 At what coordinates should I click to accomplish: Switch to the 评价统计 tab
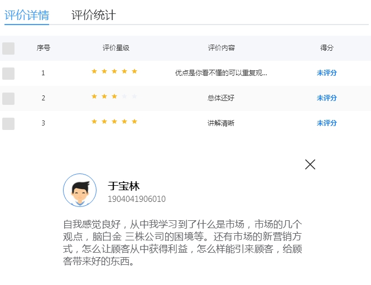[94, 15]
